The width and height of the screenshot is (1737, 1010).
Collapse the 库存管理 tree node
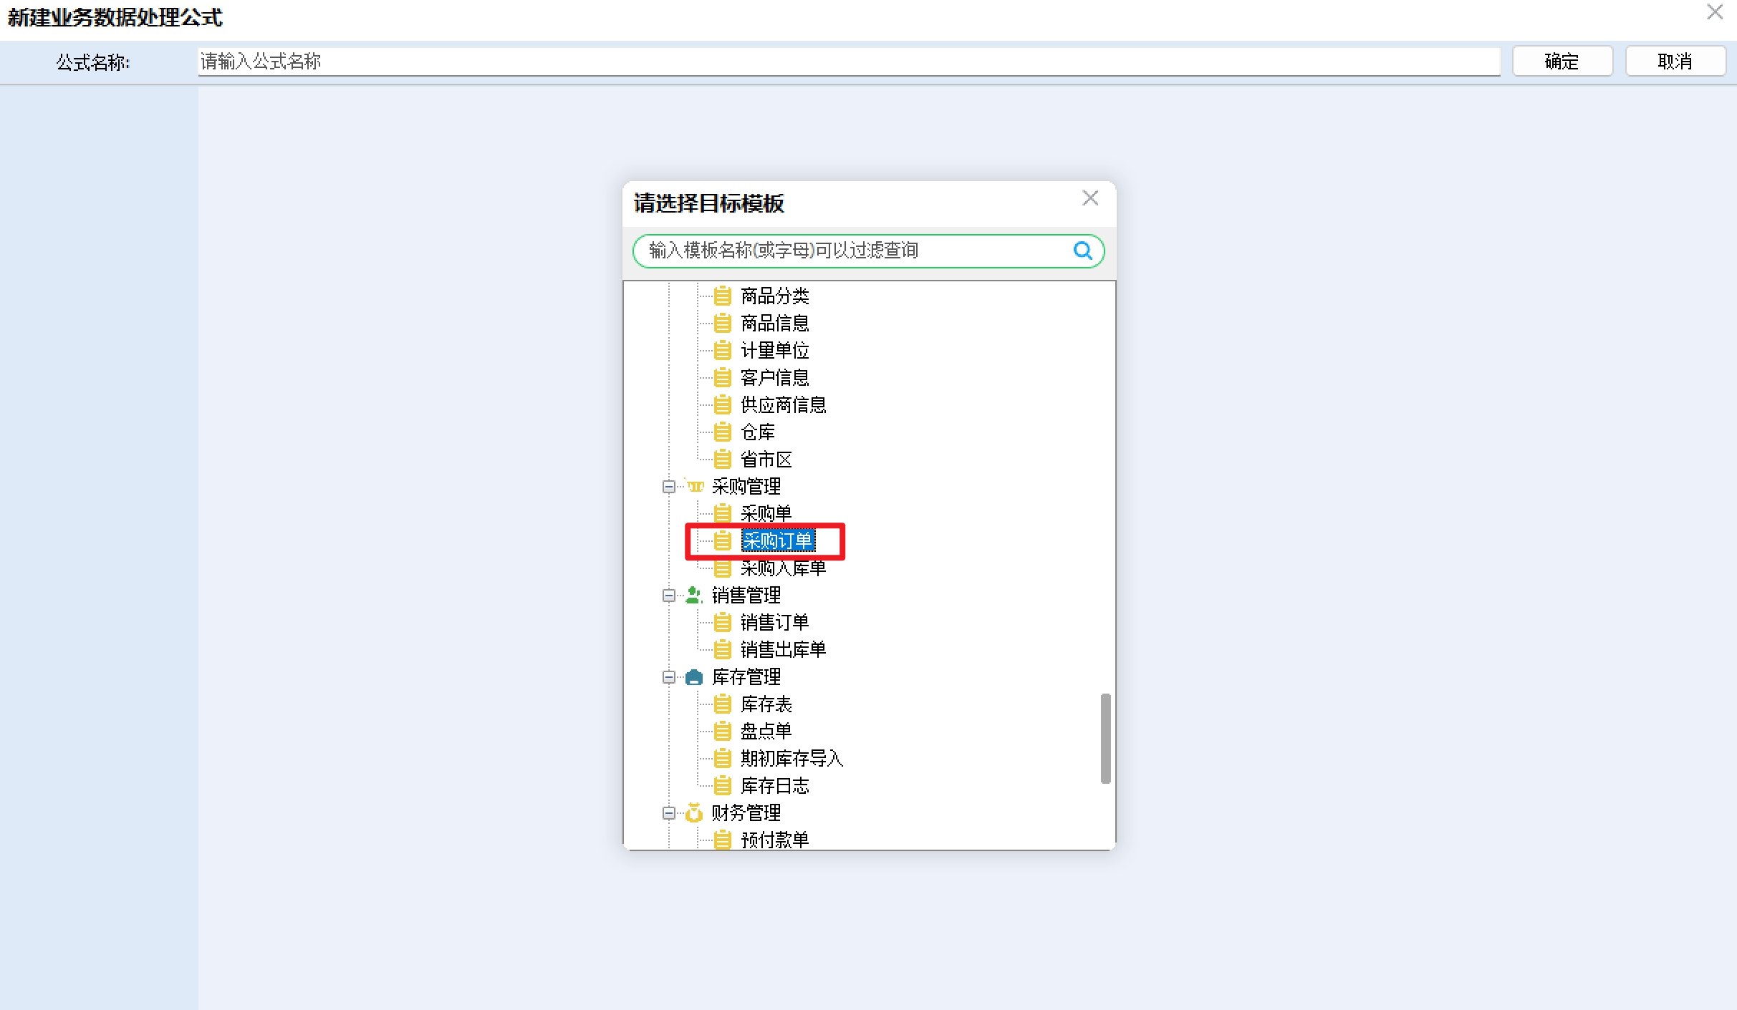(x=668, y=677)
